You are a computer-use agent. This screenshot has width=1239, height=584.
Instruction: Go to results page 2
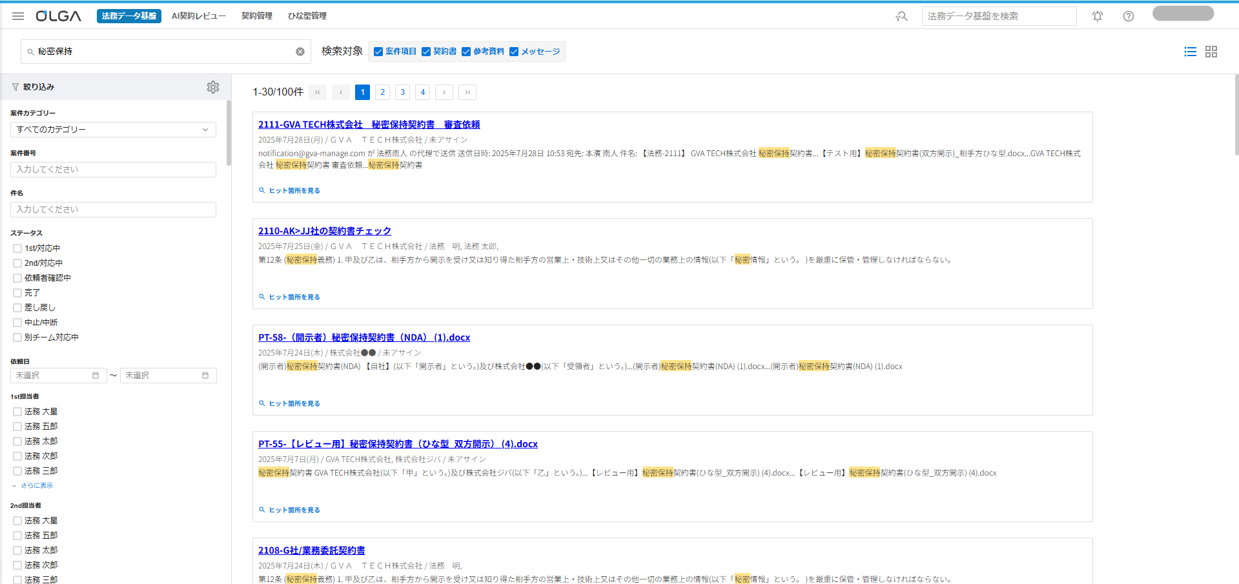(x=383, y=92)
